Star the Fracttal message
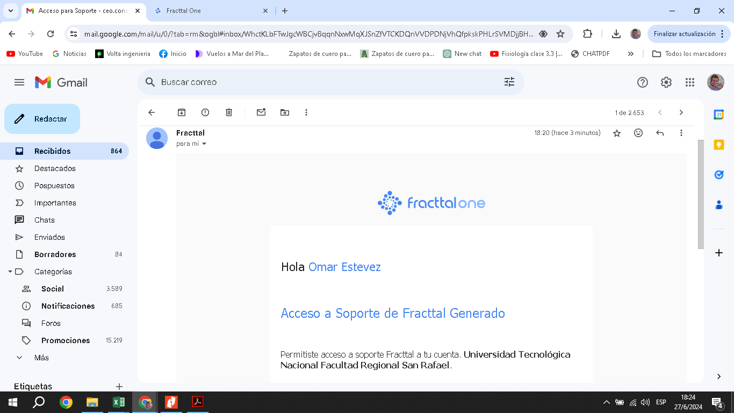This screenshot has width=734, height=413. 617,133
